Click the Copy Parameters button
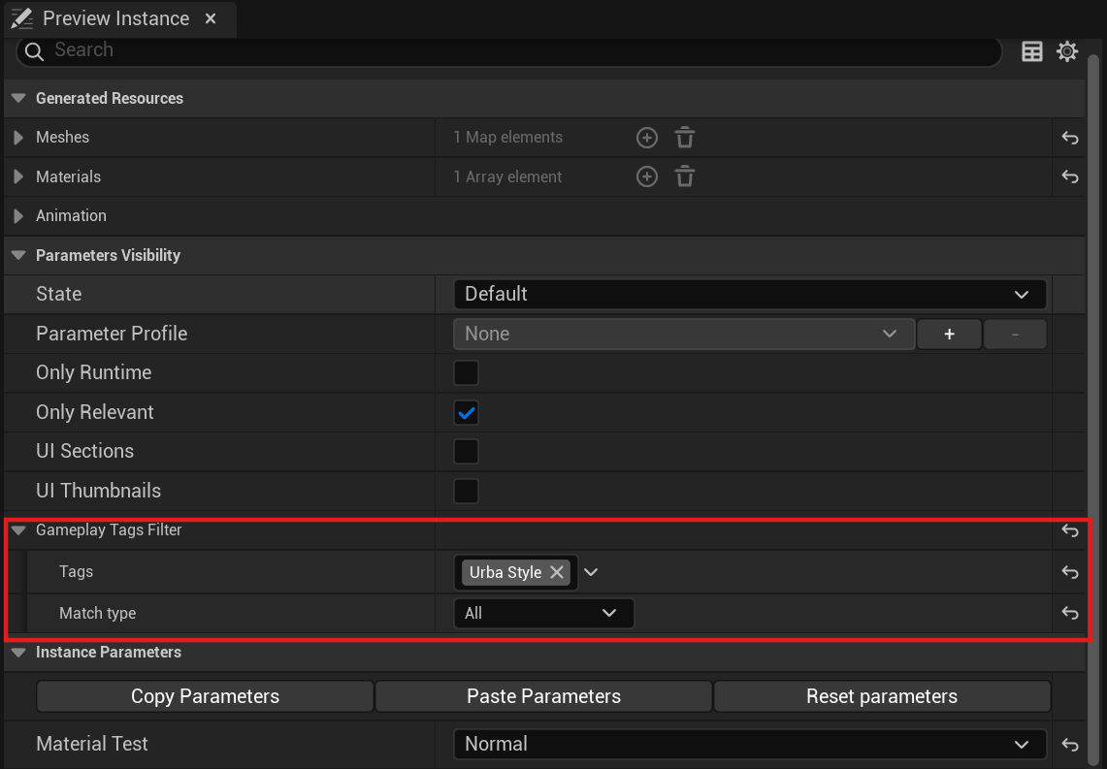1107x769 pixels. click(205, 697)
